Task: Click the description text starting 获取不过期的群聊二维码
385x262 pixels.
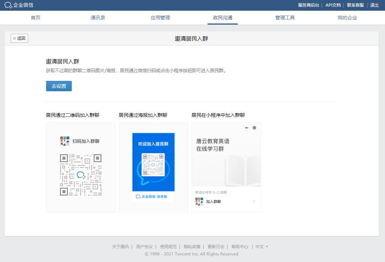Action: (x=136, y=71)
